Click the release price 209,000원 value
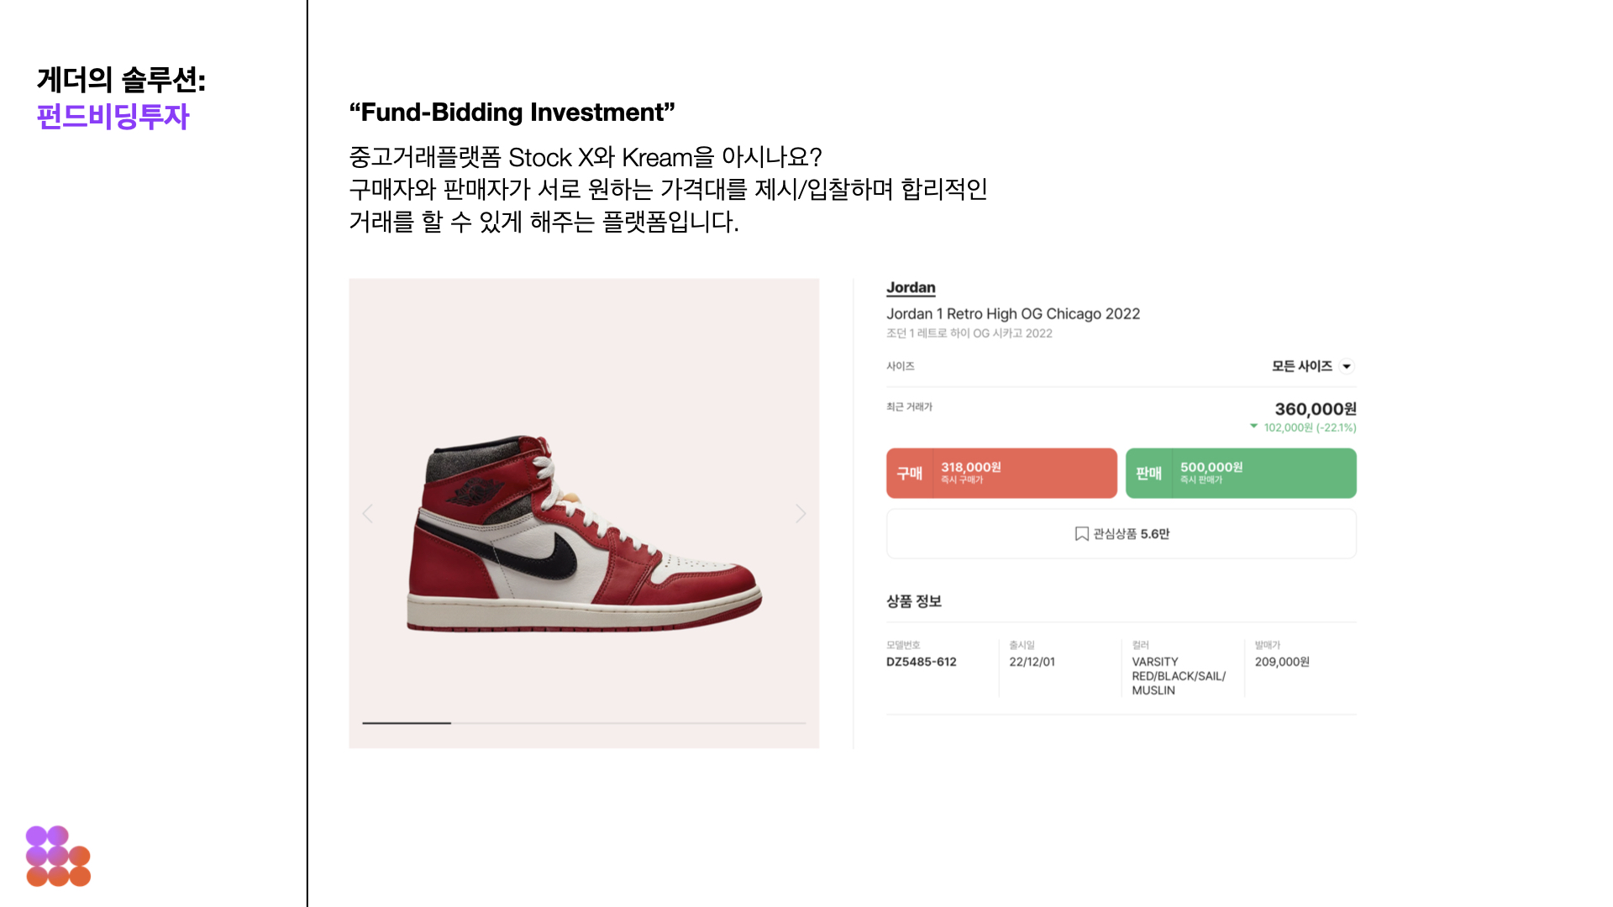The height and width of the screenshot is (907, 1613). (x=1281, y=662)
